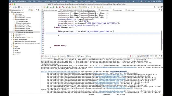The image size is (172, 96).
Task: Select CustomerServiceImpl.java in Package Explorer
Action: click(x=25, y=32)
